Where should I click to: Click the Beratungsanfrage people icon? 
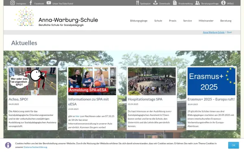coord(198,3)
